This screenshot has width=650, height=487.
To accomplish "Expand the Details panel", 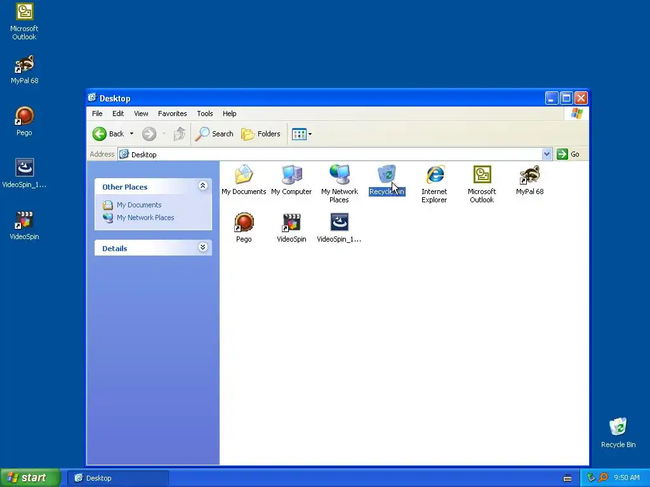I will click(x=202, y=247).
